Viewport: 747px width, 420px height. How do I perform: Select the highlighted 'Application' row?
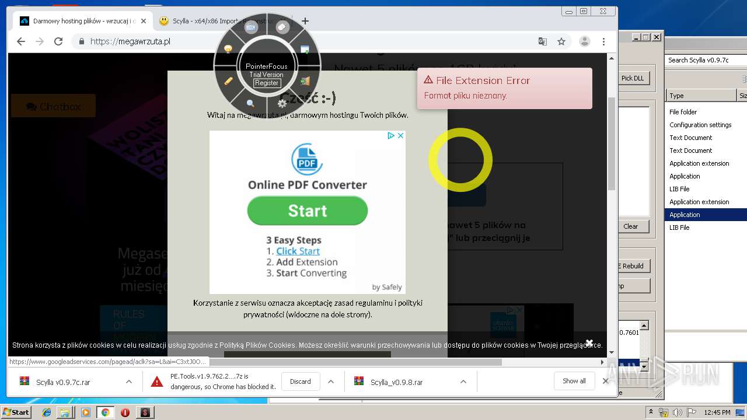pyautogui.click(x=706, y=215)
